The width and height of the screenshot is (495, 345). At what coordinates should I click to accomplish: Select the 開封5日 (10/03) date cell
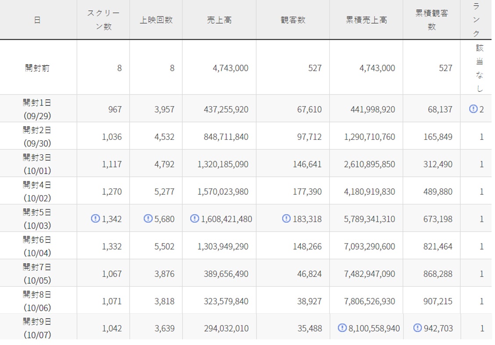(37, 218)
